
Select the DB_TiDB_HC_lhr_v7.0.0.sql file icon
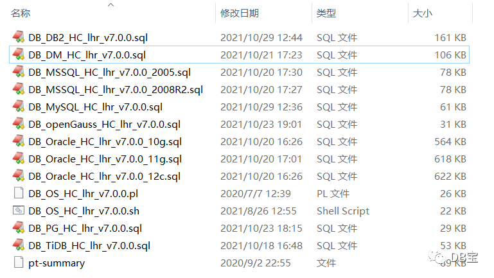click(x=18, y=245)
